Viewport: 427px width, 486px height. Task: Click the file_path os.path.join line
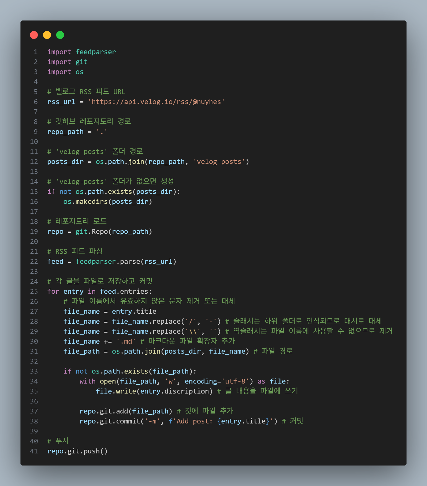156,351
